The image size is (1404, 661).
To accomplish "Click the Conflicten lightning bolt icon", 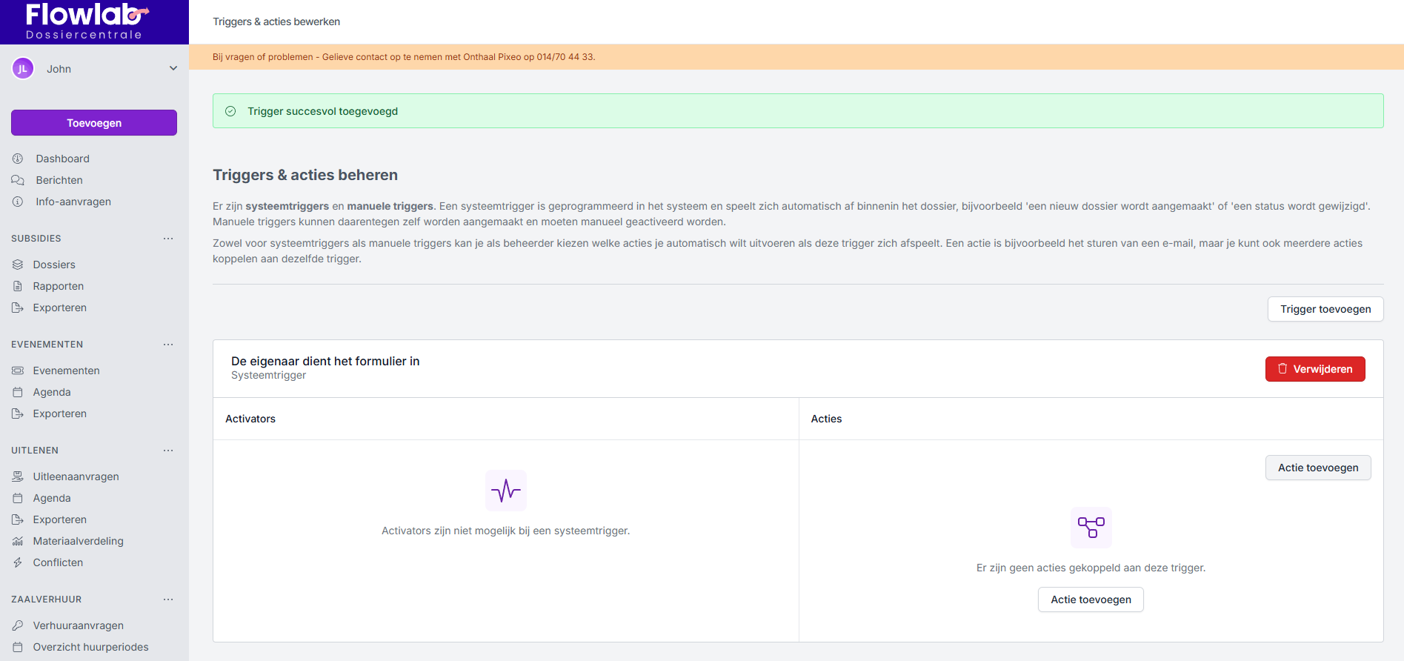I will (18, 562).
